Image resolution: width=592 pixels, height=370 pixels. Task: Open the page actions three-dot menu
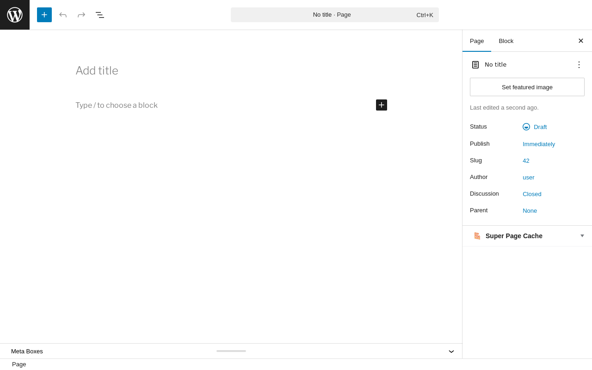pos(579,65)
